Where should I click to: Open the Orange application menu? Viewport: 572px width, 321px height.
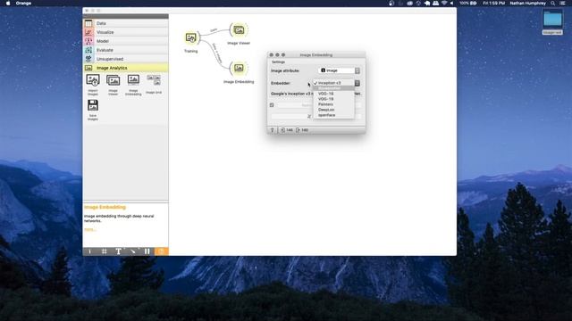point(24,3)
